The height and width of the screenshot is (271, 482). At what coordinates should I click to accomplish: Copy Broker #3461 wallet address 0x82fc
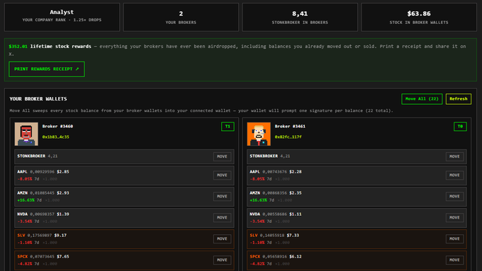click(288, 137)
